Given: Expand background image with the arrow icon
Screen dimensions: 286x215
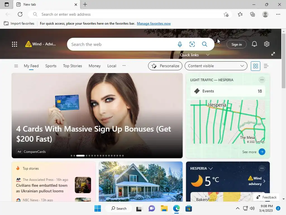Looking at the screenshot, I should coord(273,54).
